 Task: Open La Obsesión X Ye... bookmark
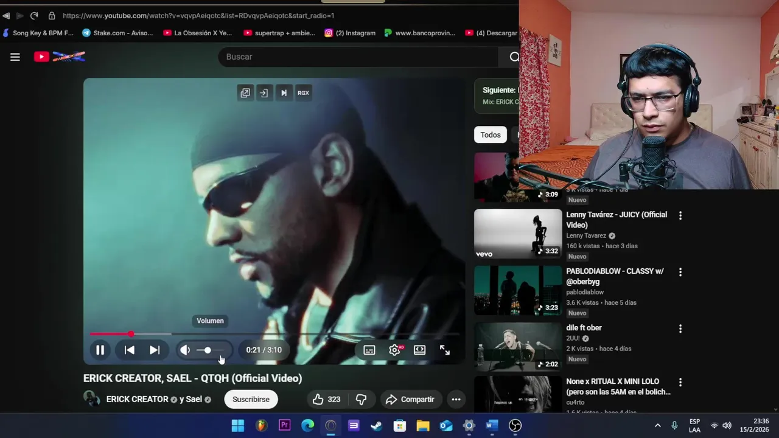tap(198, 33)
